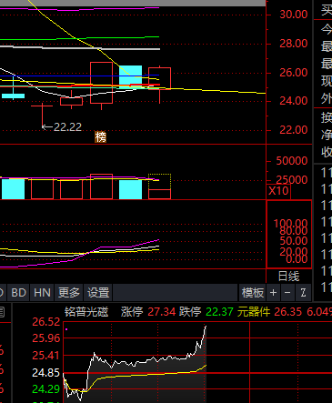Select the cyan candlestick near 26.00

[x=130, y=76]
